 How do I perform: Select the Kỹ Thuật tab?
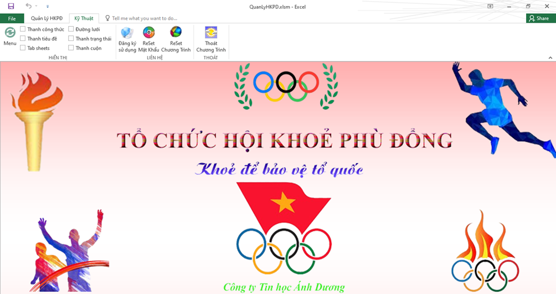tap(84, 18)
